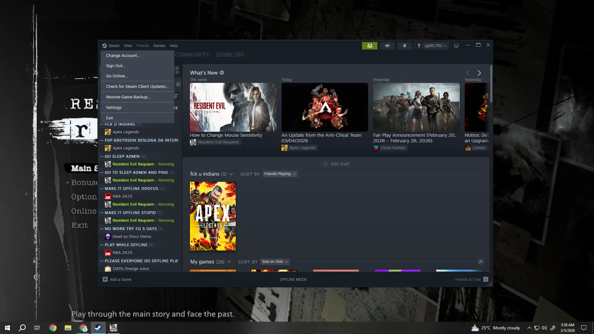This screenshot has width=594, height=334.
Task: Select Check for Steam Client Updates
Action: (137, 87)
